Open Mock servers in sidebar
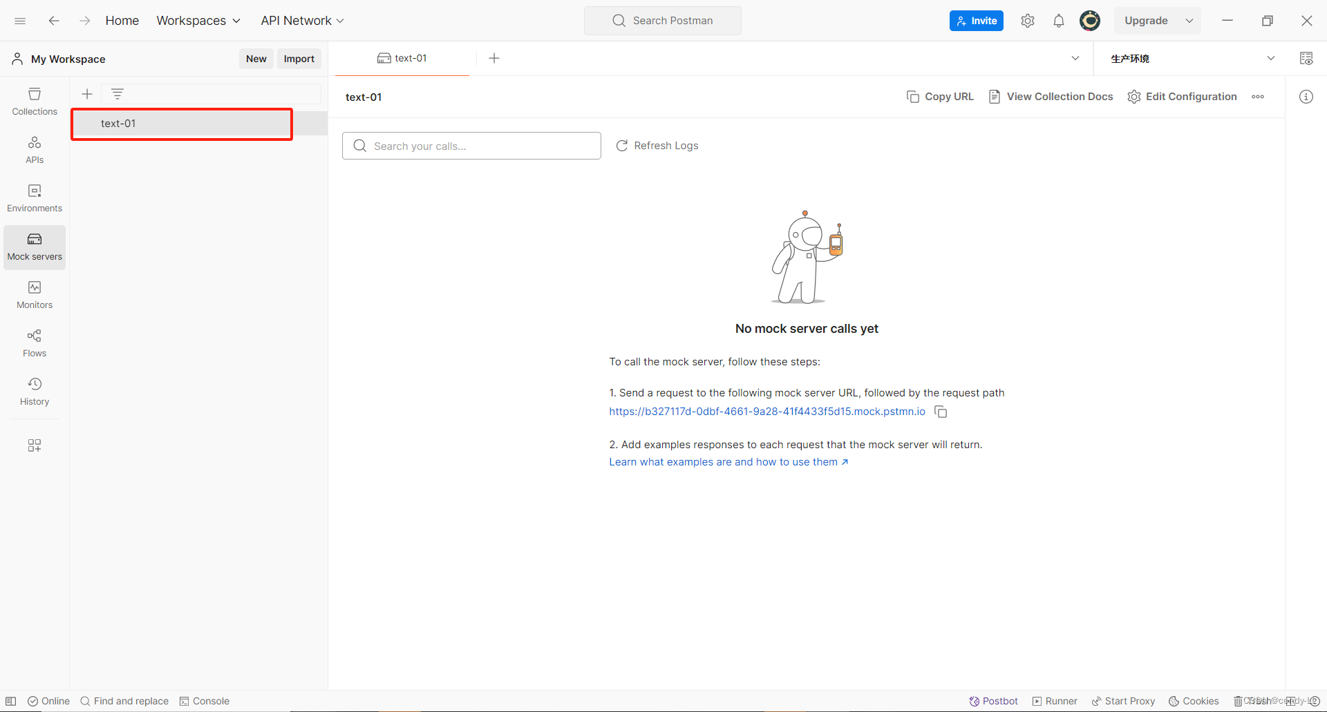The image size is (1327, 712). pos(35,247)
